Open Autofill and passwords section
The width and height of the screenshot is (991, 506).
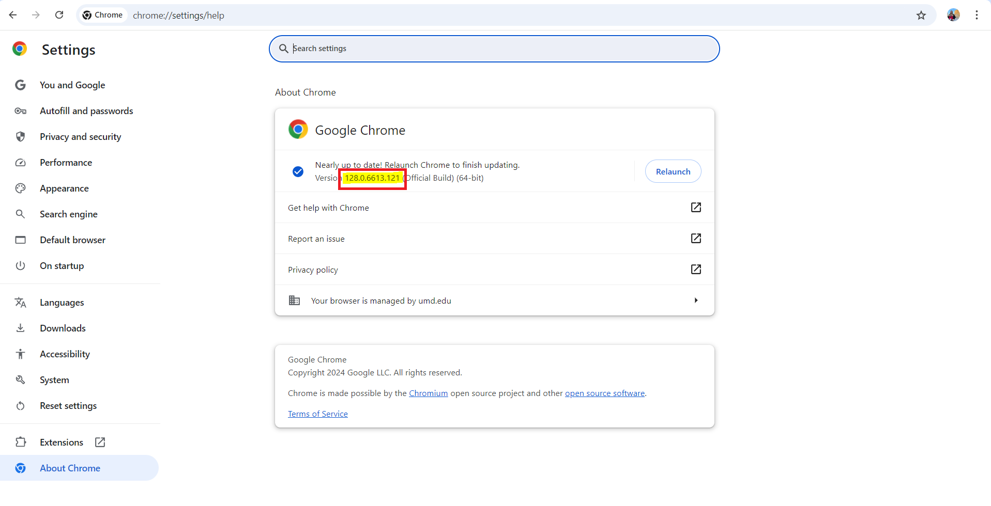[x=86, y=111]
